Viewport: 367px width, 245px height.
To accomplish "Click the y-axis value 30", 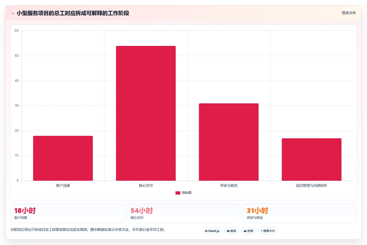I will pos(17,106).
